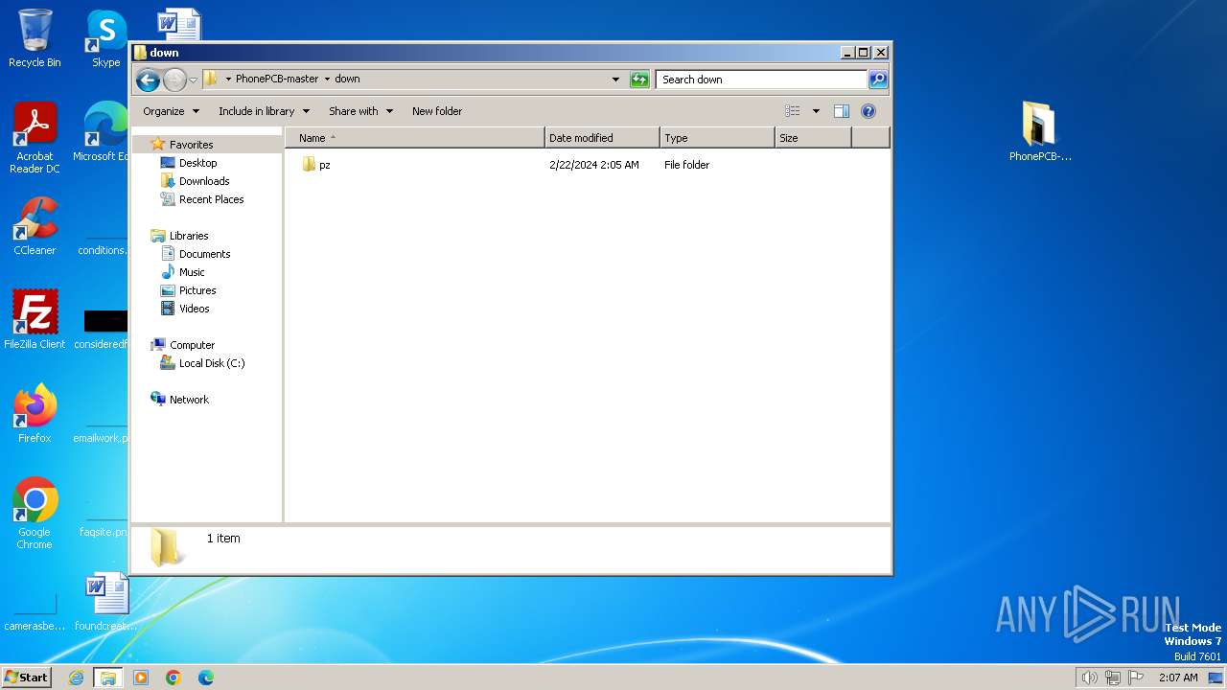The width and height of the screenshot is (1227, 690).
Task: Toggle the preview pane
Action: [842, 111]
